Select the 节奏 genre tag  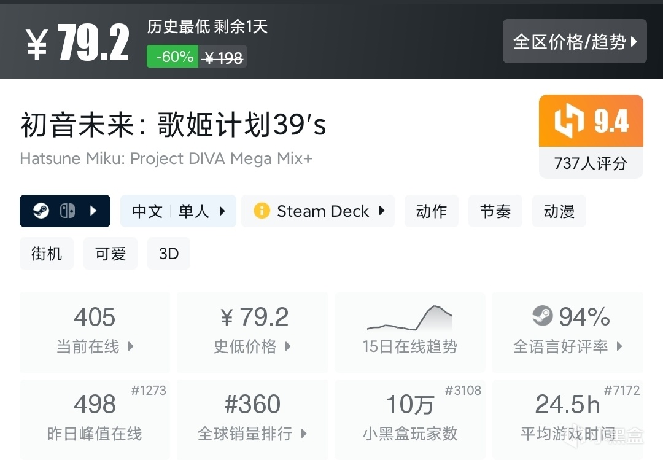pyautogui.click(x=495, y=211)
